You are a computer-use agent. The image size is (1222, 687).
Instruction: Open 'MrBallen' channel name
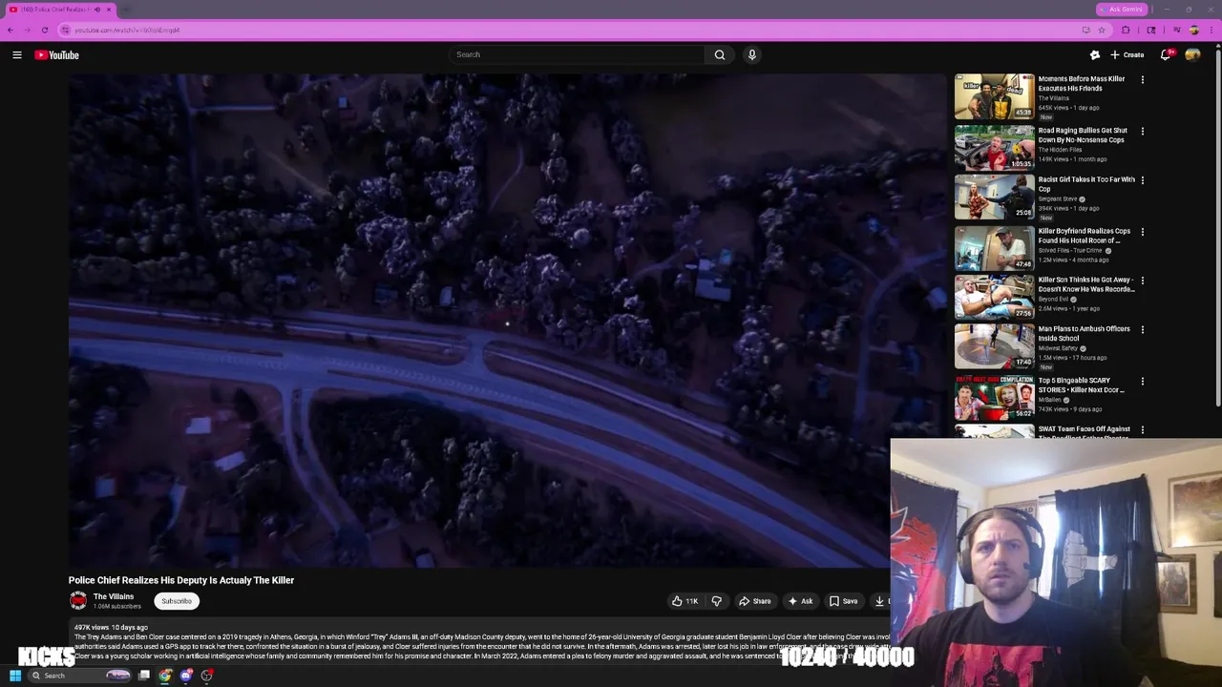(x=1050, y=400)
